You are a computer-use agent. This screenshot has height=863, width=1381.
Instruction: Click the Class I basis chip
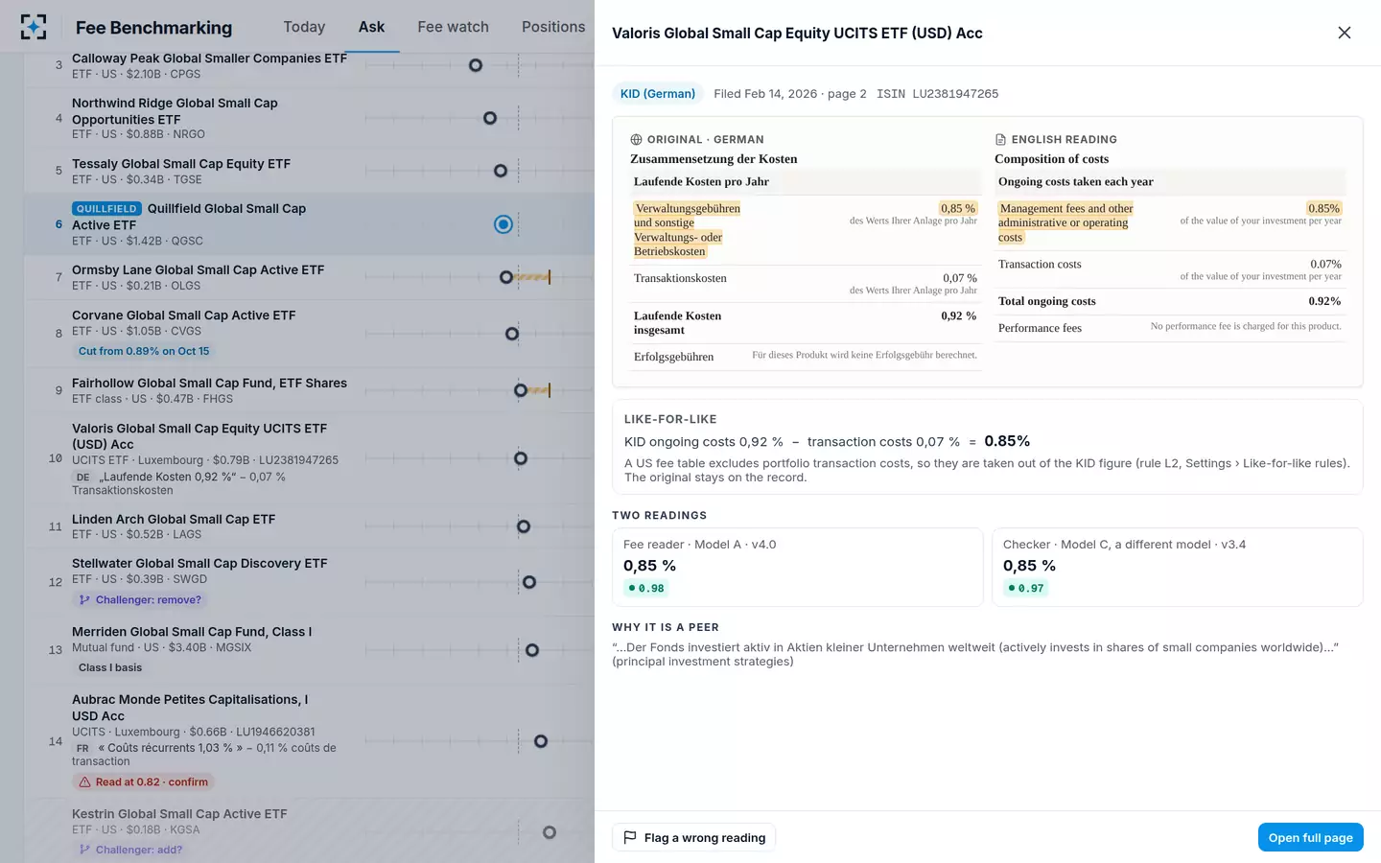pyautogui.click(x=110, y=667)
